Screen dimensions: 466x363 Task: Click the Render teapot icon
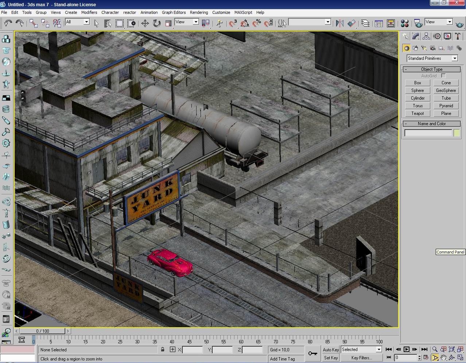(459, 24)
